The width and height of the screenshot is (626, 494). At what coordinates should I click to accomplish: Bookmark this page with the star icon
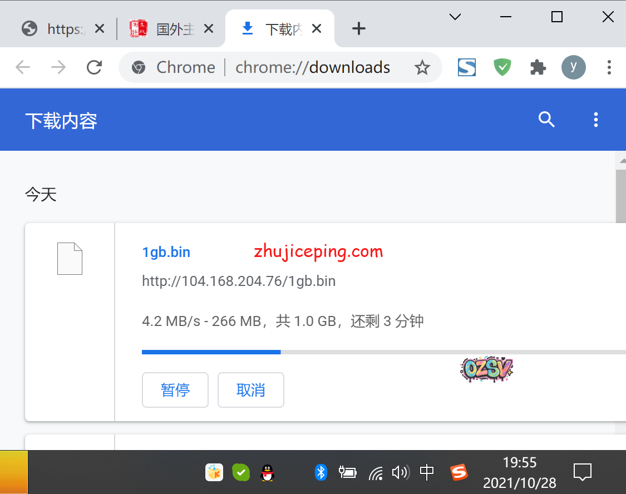[422, 68]
